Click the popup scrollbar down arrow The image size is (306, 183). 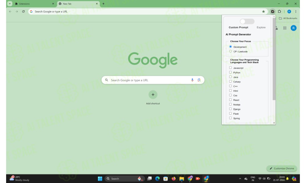(274, 123)
